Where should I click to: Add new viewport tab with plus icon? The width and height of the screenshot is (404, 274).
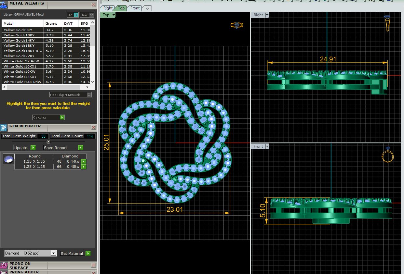click(147, 8)
